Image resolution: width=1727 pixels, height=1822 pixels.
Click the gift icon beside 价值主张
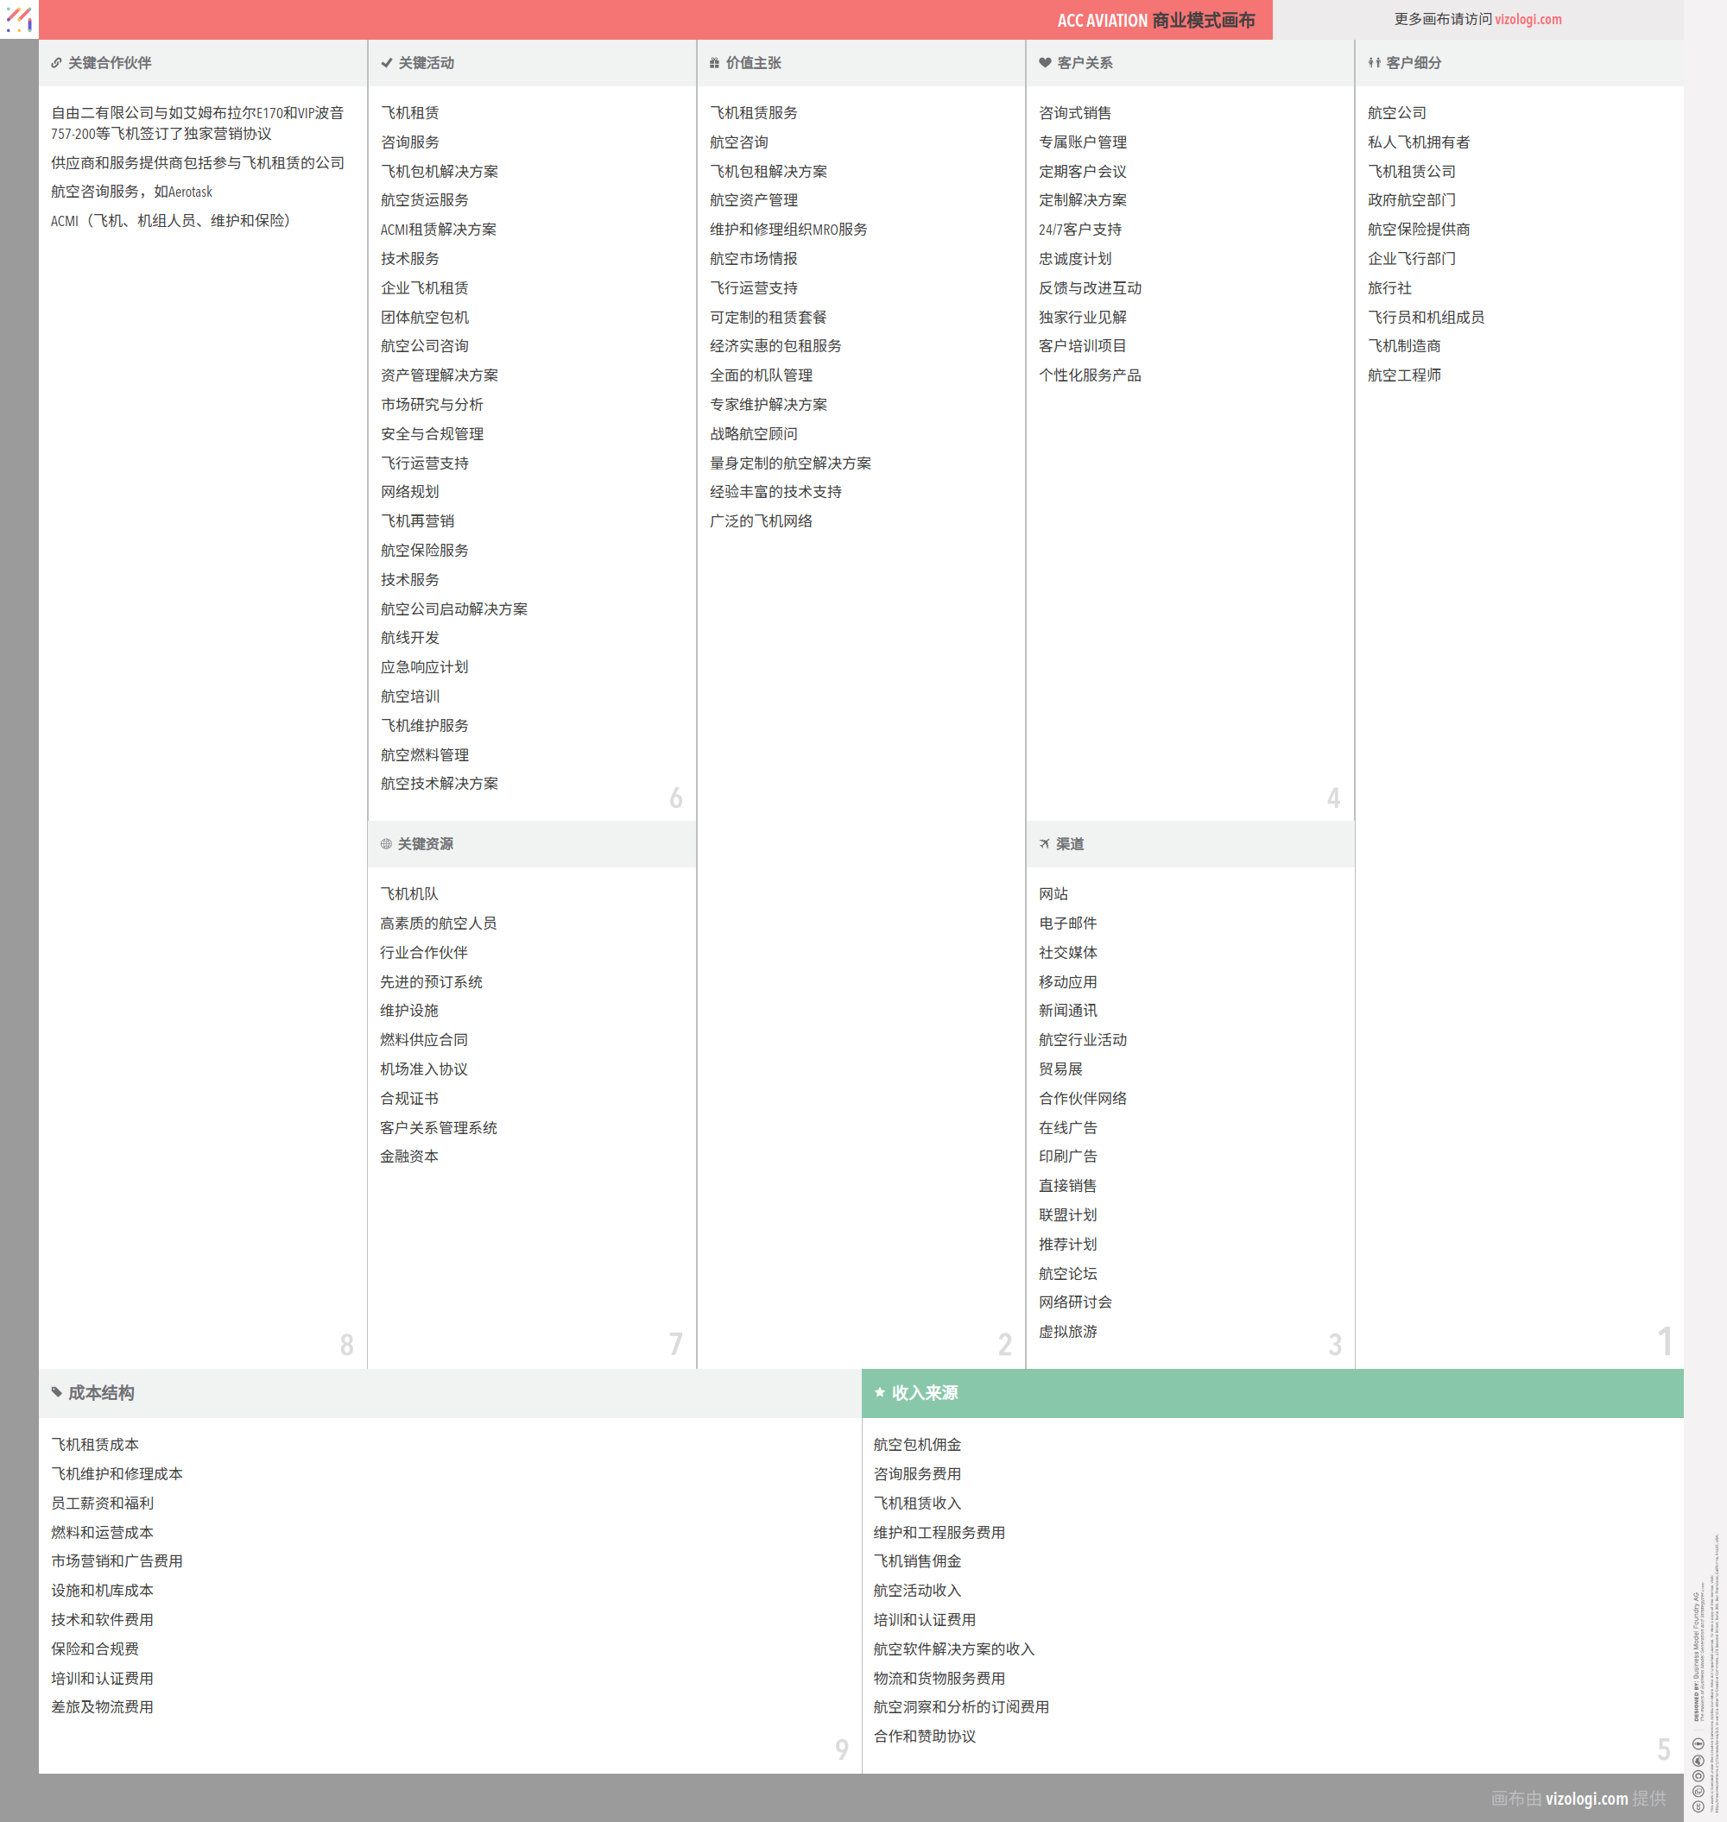point(714,62)
